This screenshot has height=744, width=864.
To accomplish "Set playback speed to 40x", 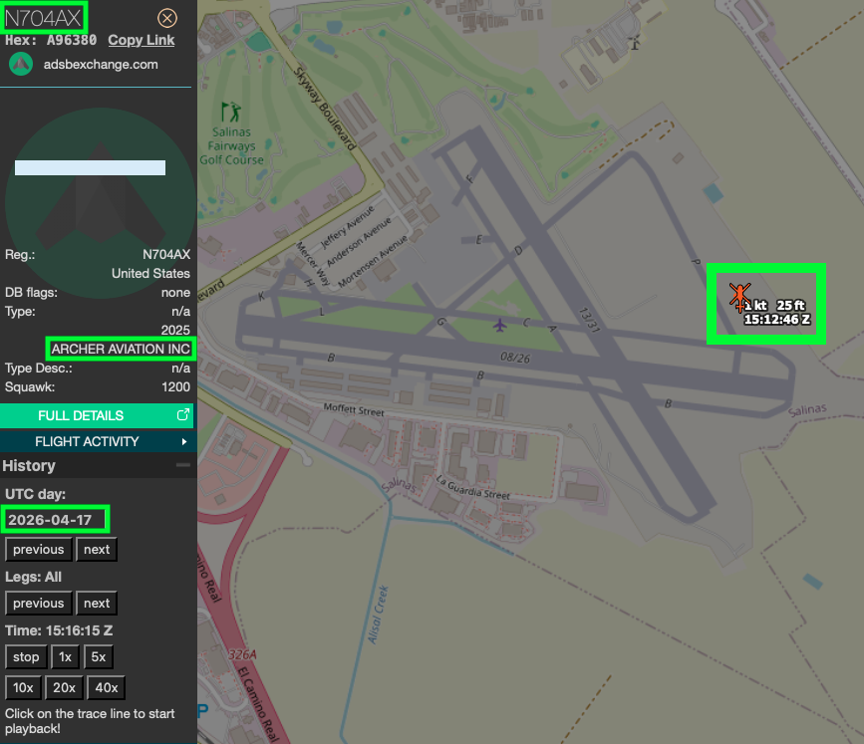I will (107, 688).
